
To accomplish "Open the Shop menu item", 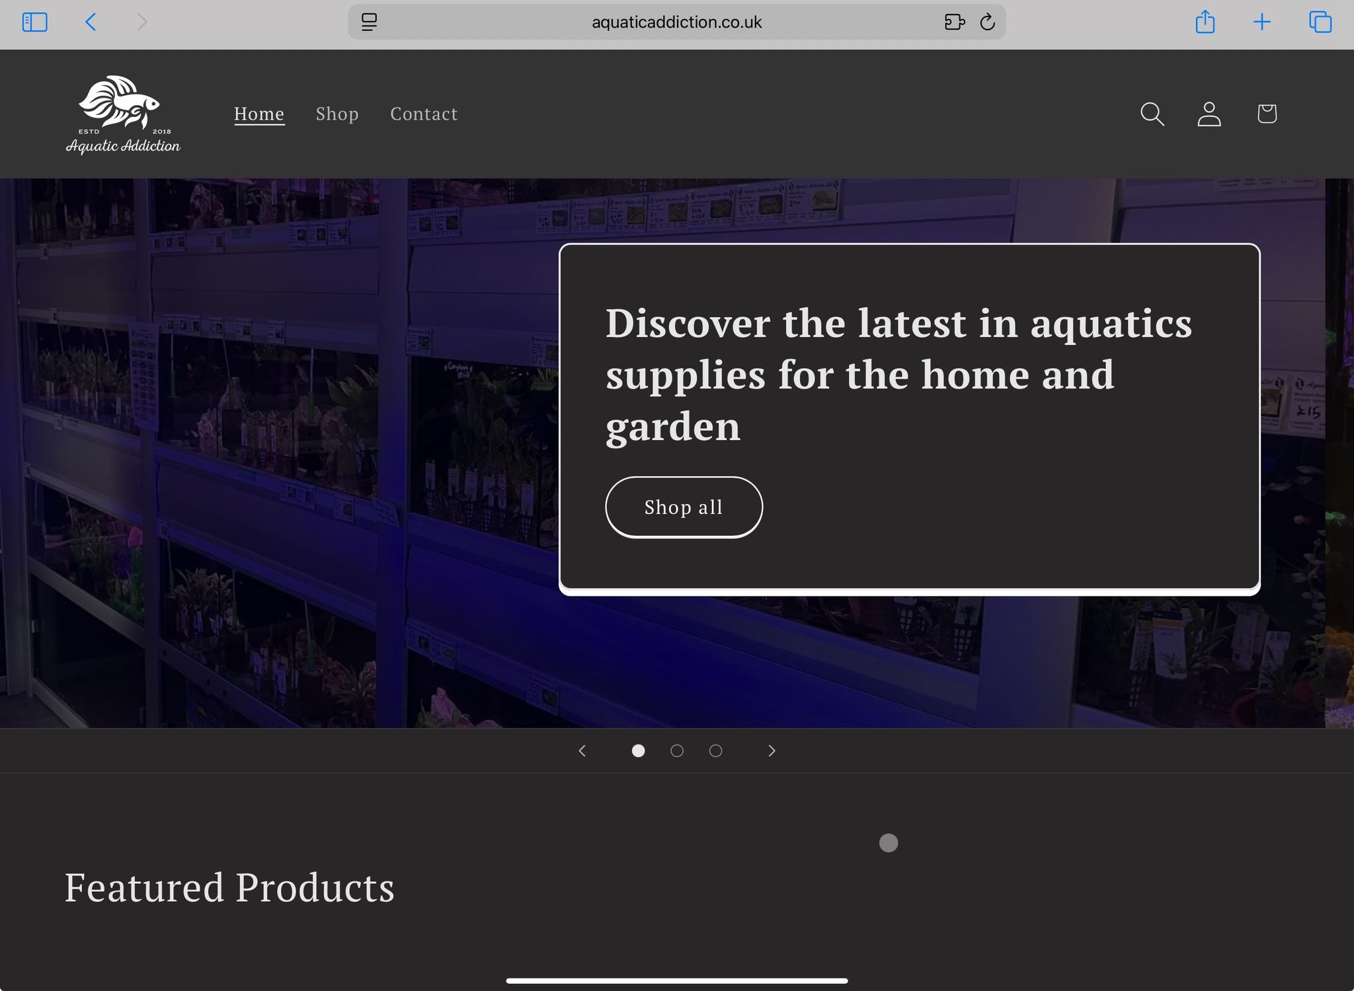I will (337, 114).
